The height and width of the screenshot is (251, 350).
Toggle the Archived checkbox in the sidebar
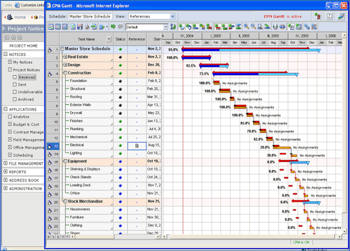coord(15,100)
